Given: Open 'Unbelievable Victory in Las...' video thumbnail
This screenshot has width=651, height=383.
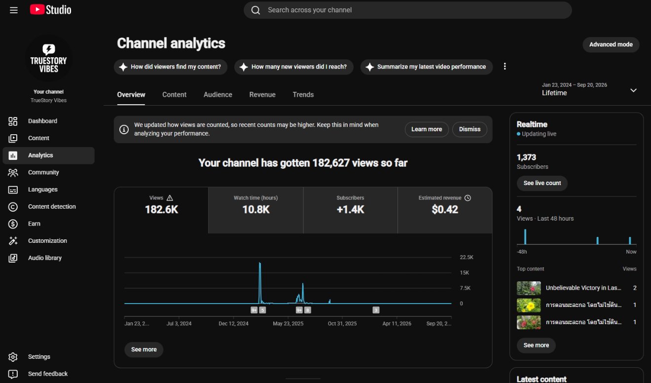Looking at the screenshot, I should (x=529, y=288).
